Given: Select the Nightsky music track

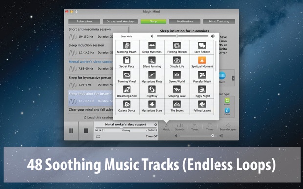Looking at the screenshot, I should click(152, 91).
